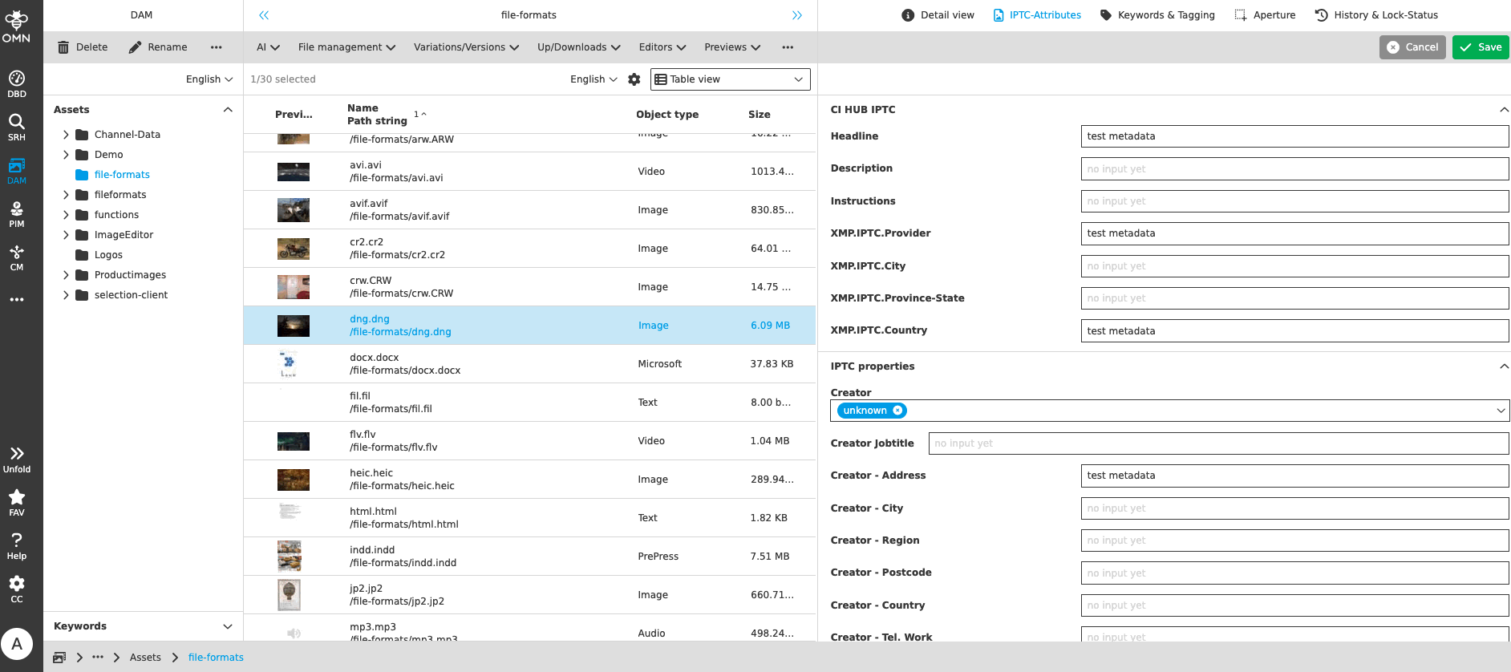Open the File management menu
The height and width of the screenshot is (672, 1511).
tap(346, 47)
